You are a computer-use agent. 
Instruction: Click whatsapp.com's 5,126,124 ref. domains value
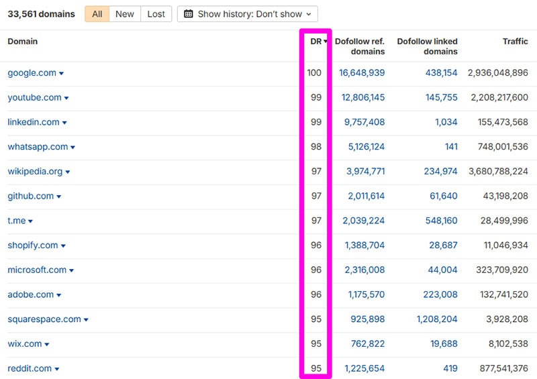click(x=367, y=147)
